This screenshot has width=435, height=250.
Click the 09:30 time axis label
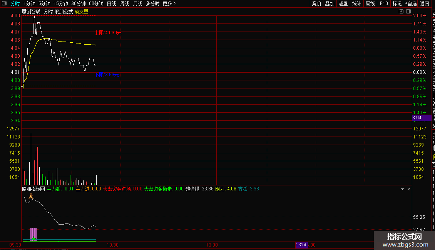[15, 245]
